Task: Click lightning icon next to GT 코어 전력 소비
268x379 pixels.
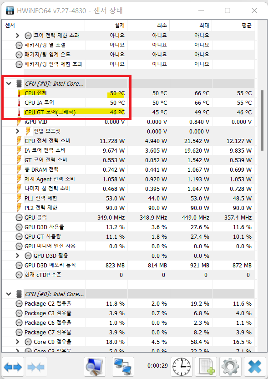Action: [x=19, y=160]
